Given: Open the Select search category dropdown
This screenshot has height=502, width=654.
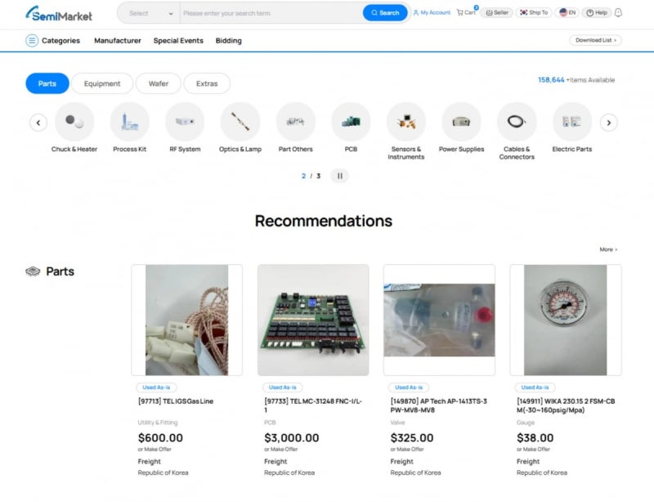Looking at the screenshot, I should (150, 13).
